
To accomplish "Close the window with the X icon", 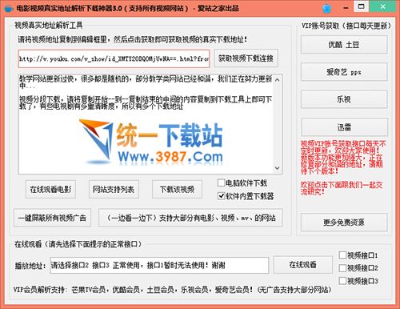I will pos(382,6).
